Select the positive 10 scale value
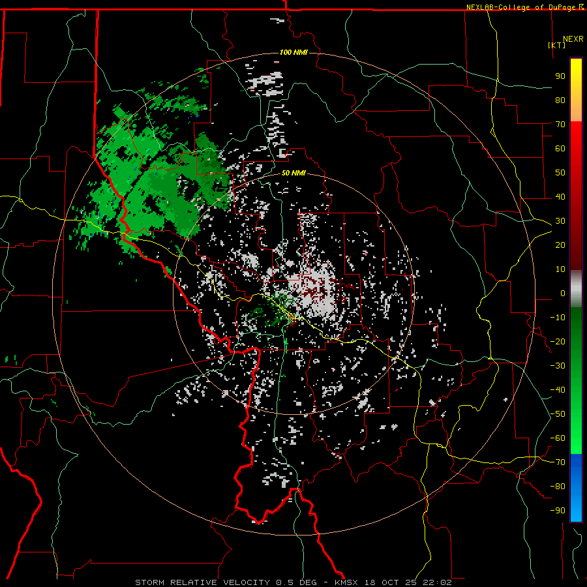The height and width of the screenshot is (587, 587). pos(560,269)
